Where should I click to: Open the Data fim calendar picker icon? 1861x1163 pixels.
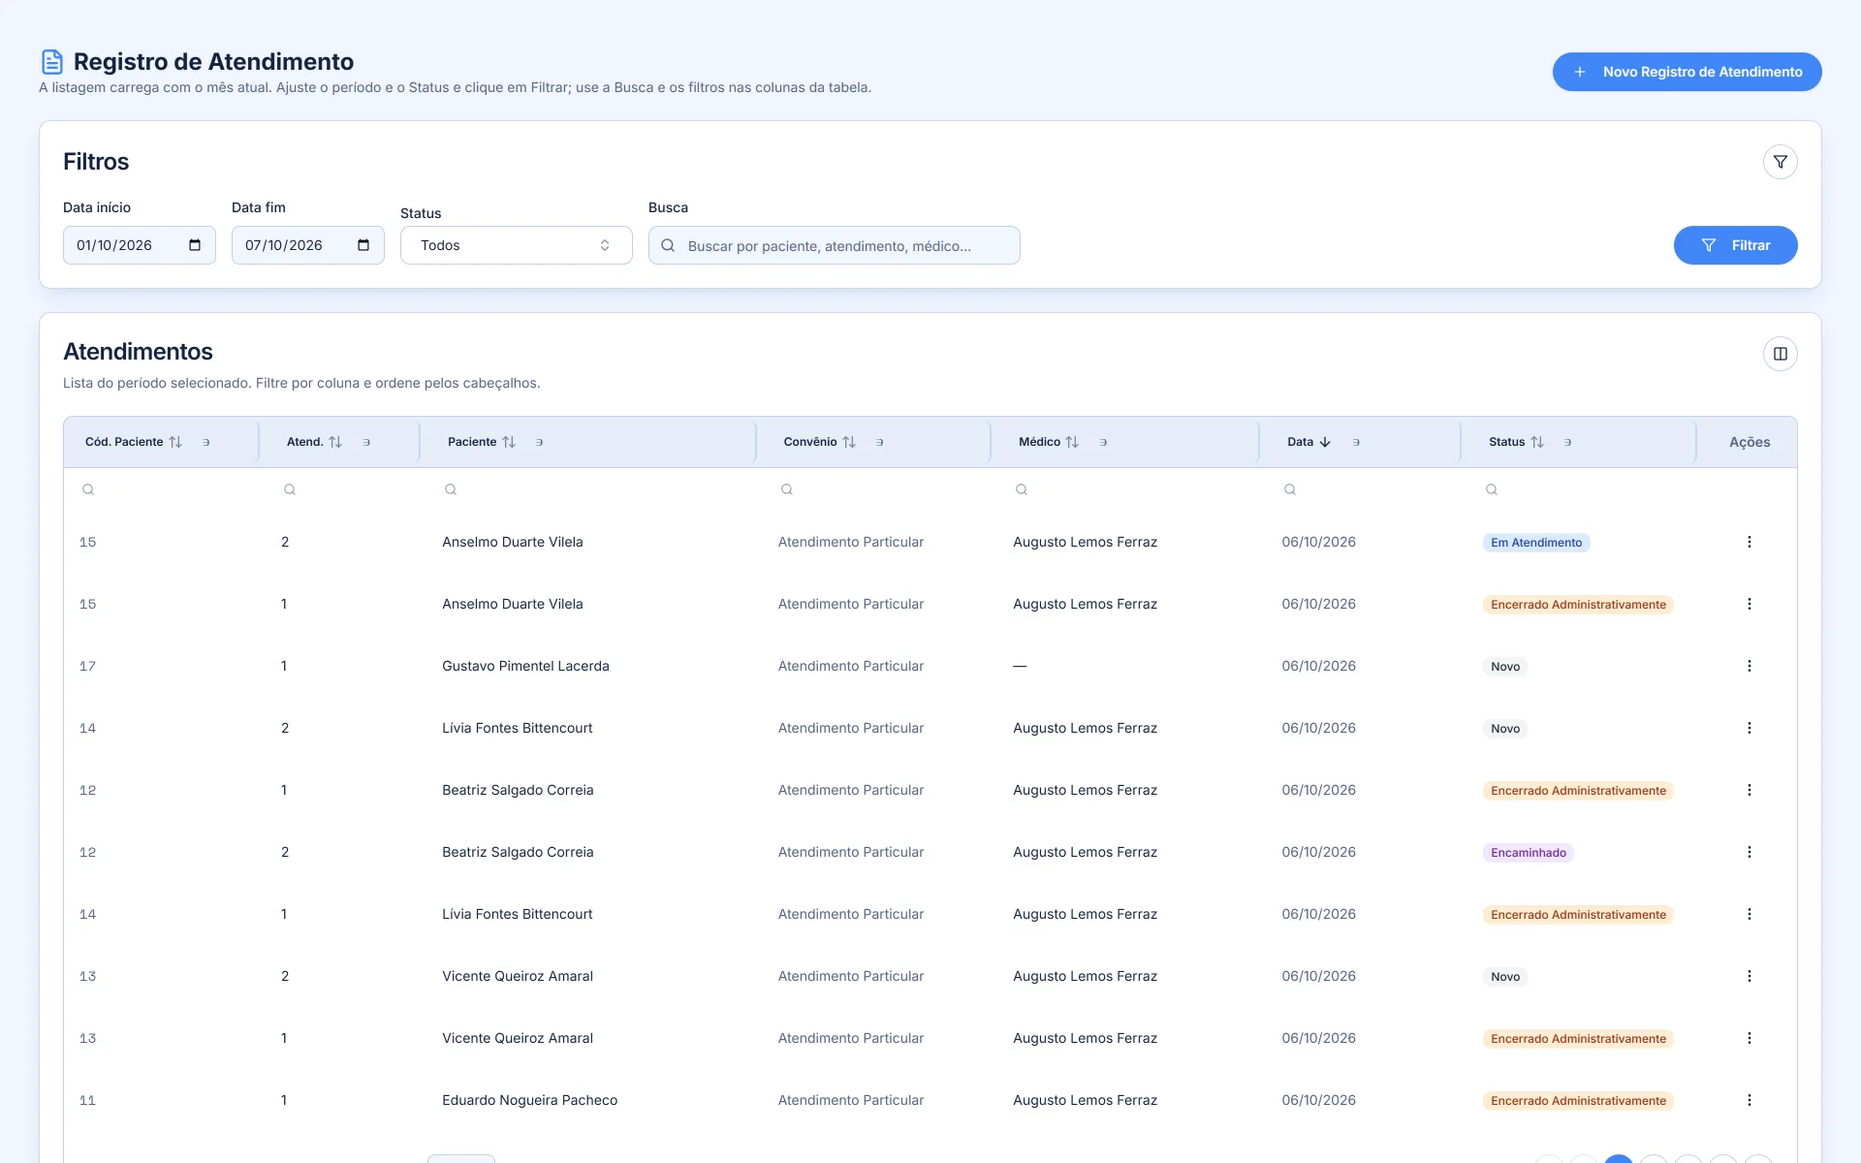tap(363, 245)
